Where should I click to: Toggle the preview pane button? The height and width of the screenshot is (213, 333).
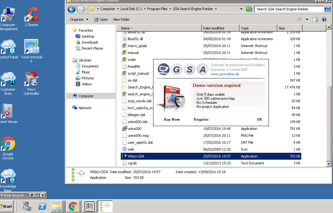(x=315, y=19)
